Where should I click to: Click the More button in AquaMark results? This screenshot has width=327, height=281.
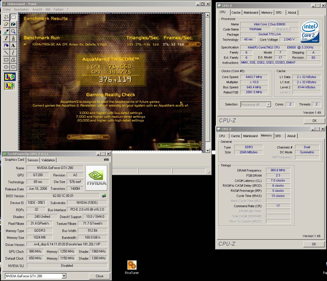[193, 44]
